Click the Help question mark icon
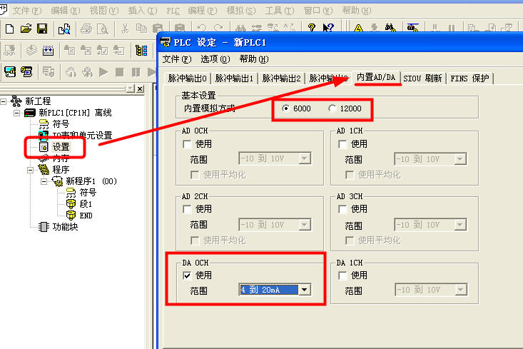 point(312,29)
